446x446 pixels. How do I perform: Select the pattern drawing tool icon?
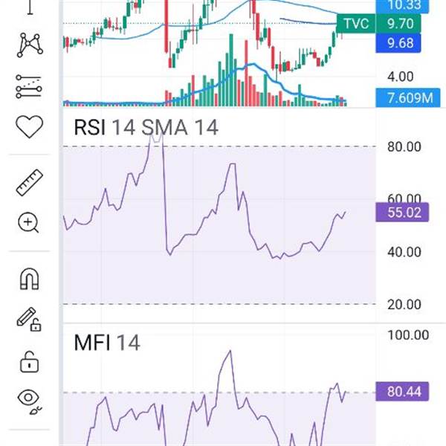point(30,45)
